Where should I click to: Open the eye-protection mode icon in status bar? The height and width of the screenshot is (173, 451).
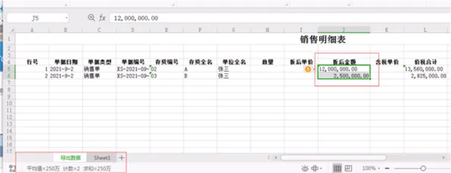pyautogui.click(x=305, y=168)
